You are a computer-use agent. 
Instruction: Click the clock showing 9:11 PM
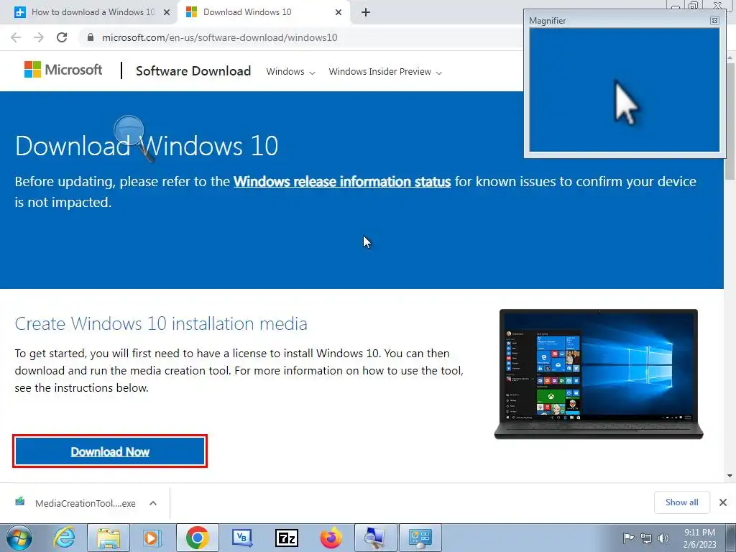[699, 538]
